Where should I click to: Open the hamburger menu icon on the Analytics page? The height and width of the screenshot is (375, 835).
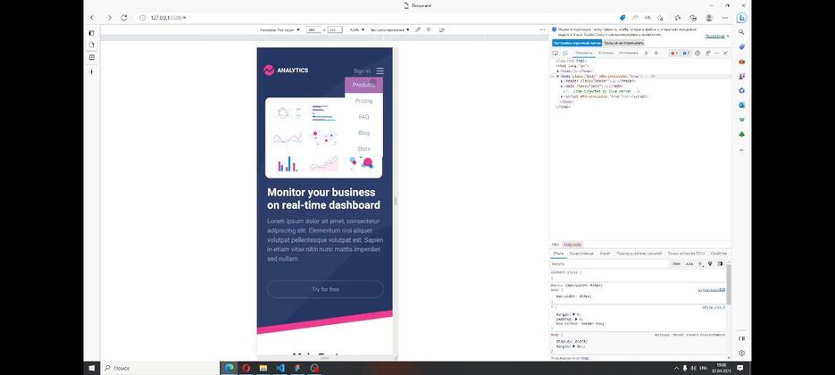380,71
